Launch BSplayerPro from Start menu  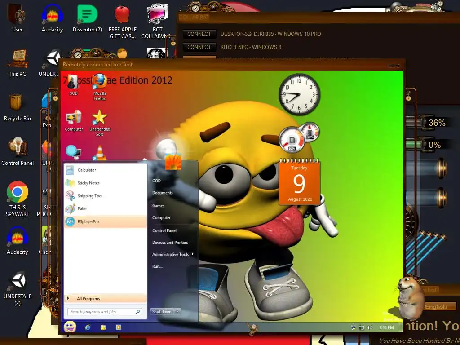(105, 221)
